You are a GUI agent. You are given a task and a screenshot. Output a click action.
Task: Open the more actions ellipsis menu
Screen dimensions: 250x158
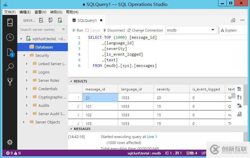click(242, 20)
